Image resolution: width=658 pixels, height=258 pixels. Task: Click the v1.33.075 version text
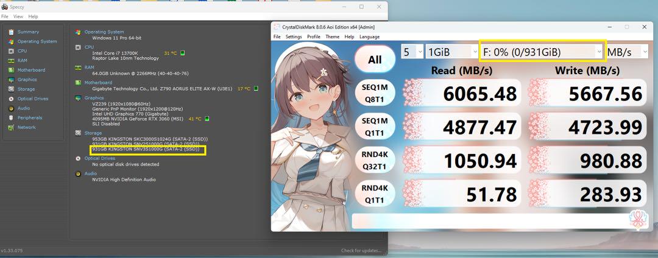tap(12, 251)
